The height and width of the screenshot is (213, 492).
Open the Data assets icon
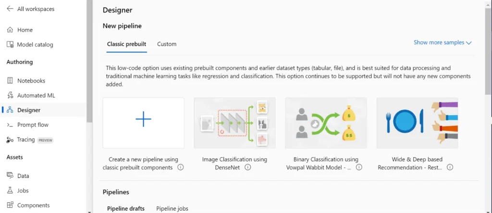pyautogui.click(x=10, y=176)
